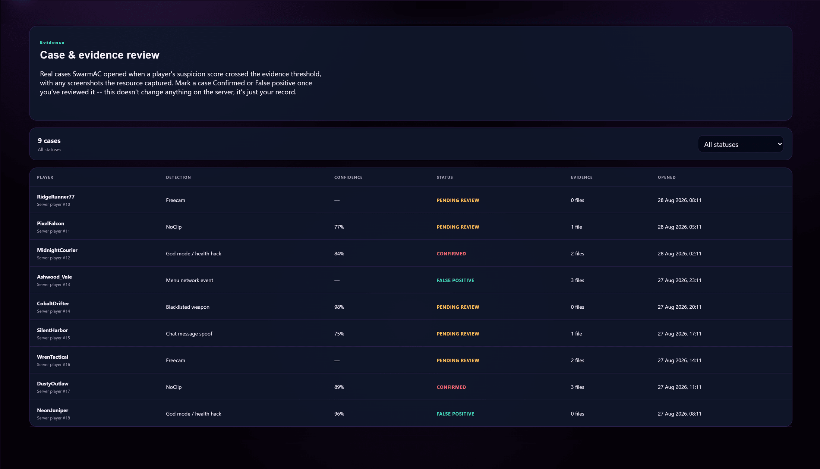Screen dimensions: 820x469
Task: Open the All statuses dropdown
Action: click(740, 144)
